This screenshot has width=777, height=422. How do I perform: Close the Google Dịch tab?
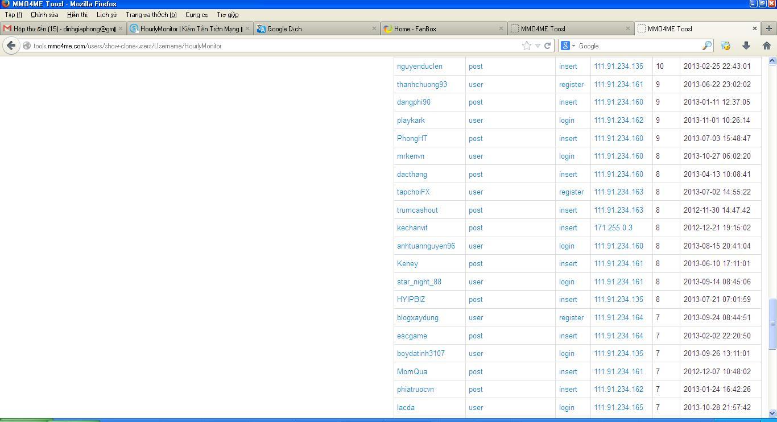tap(374, 28)
